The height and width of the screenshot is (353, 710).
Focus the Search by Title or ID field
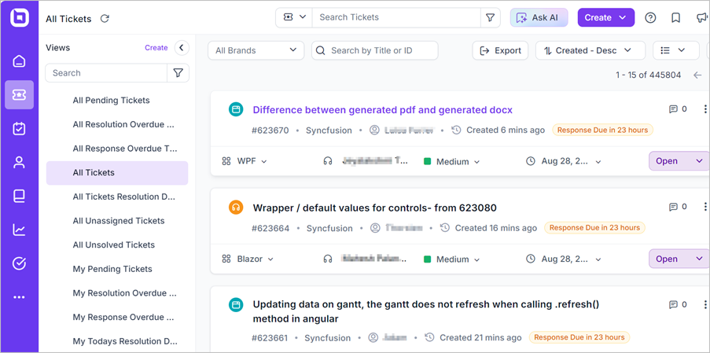pyautogui.click(x=375, y=50)
